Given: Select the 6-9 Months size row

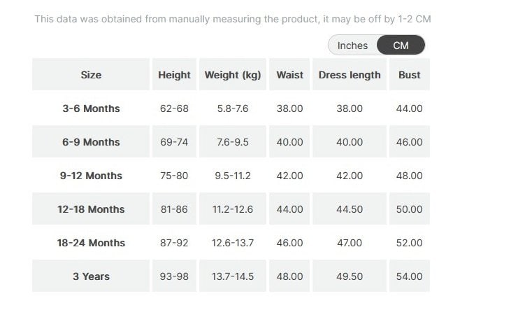Looking at the screenshot, I should tap(91, 142).
